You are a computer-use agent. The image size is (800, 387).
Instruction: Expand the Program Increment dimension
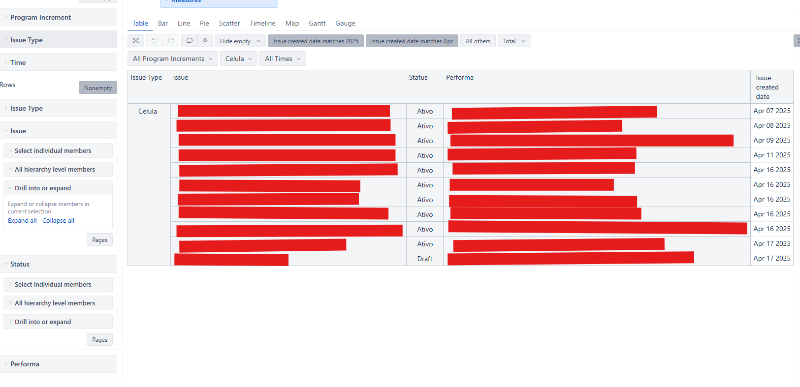coord(59,17)
